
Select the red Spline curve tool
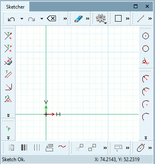click(62, 146)
